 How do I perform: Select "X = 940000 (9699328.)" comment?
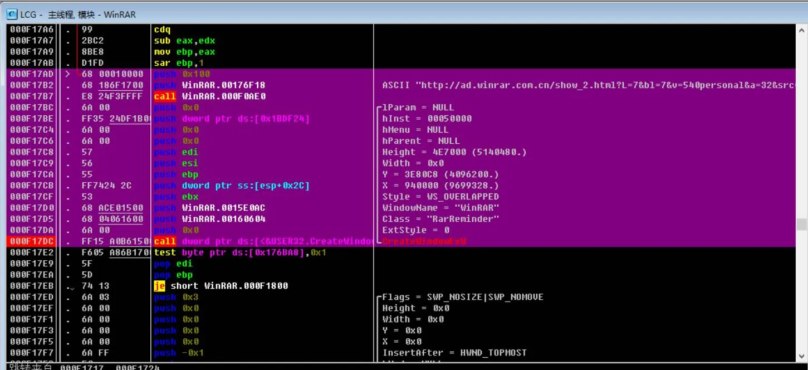(x=440, y=186)
